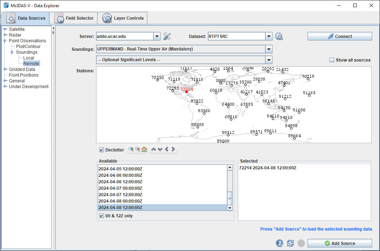380x251 pixels.
Task: Select time 2024-04-07 12:00:00Z
Action: 162,194
